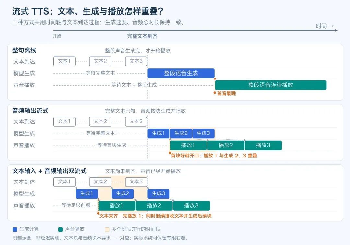The image size is (350, 245).
Task: Click the 开始 label under the time axis
Action: (x=57, y=36)
